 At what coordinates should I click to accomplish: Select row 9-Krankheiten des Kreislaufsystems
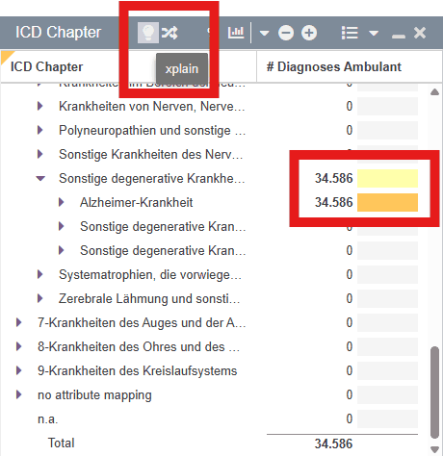[138, 370]
